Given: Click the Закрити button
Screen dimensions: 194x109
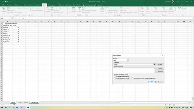Looking at the screenshot, I should (160, 82).
